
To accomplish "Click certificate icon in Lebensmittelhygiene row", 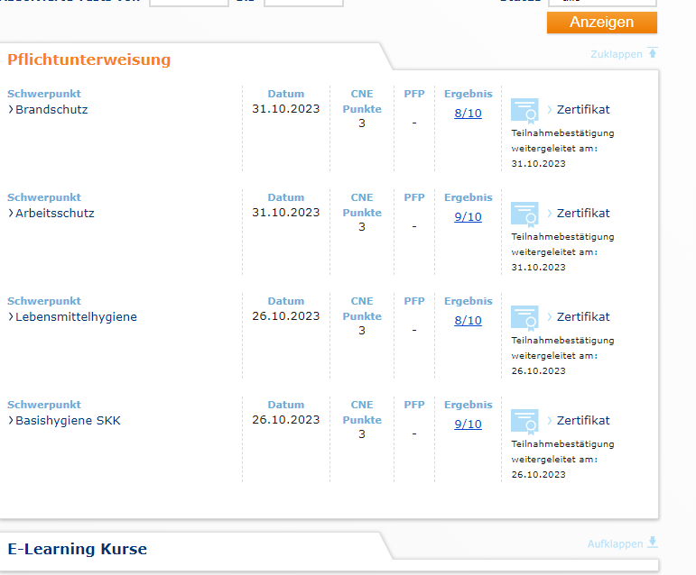I will click(525, 318).
